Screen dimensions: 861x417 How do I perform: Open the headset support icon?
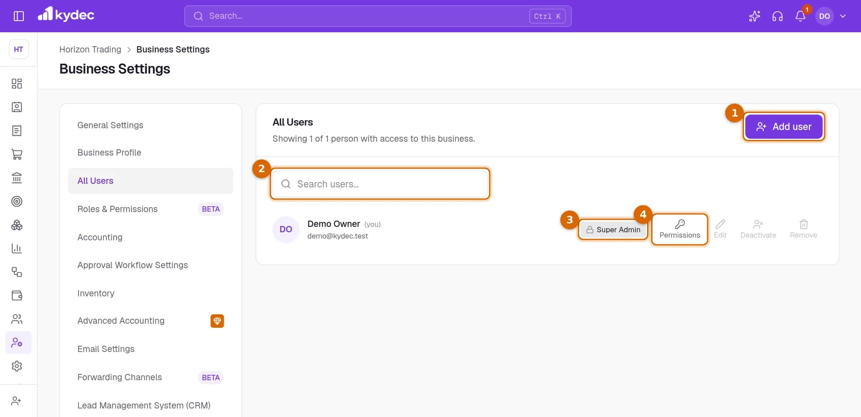click(778, 16)
